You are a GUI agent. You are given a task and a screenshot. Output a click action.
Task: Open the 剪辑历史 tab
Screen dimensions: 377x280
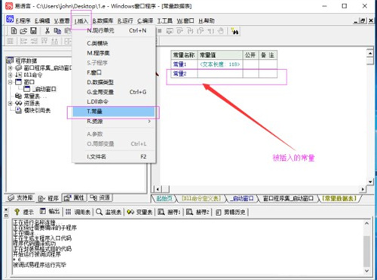[231, 212]
